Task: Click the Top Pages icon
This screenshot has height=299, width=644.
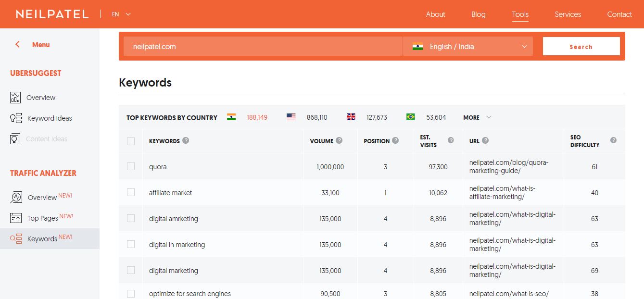Action: [15, 218]
